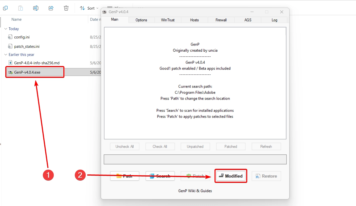Click the GenP title bar app icon

tap(104, 12)
